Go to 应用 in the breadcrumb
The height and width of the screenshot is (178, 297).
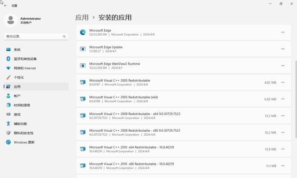(82, 18)
